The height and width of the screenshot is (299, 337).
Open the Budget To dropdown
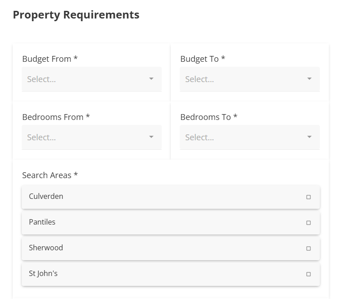(244, 79)
